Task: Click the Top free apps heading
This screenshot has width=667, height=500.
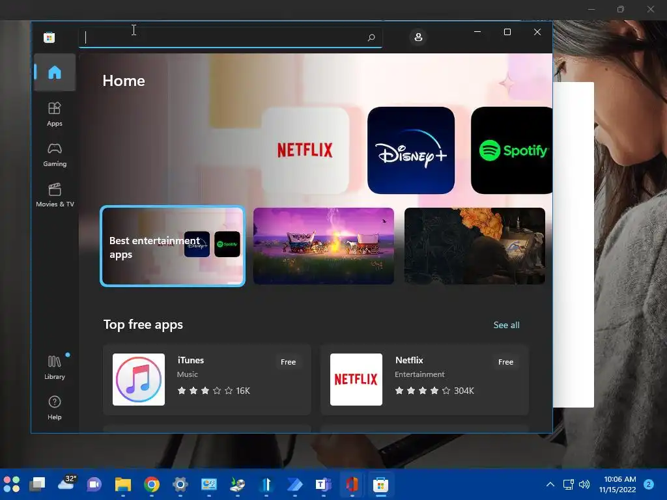Action: click(143, 325)
